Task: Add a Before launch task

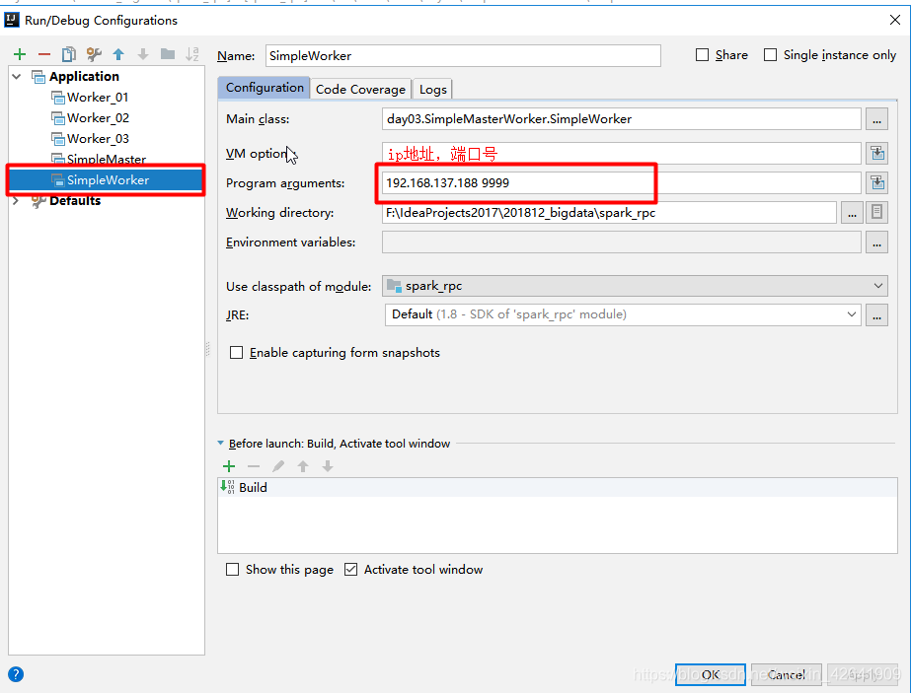Action: tap(229, 466)
